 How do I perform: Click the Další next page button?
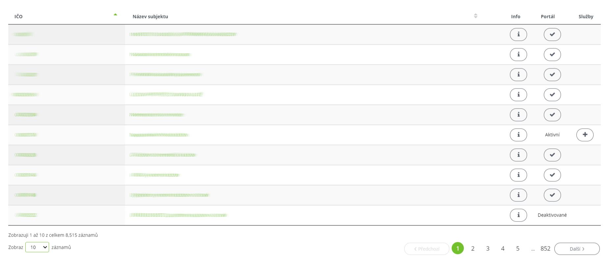pos(577,249)
